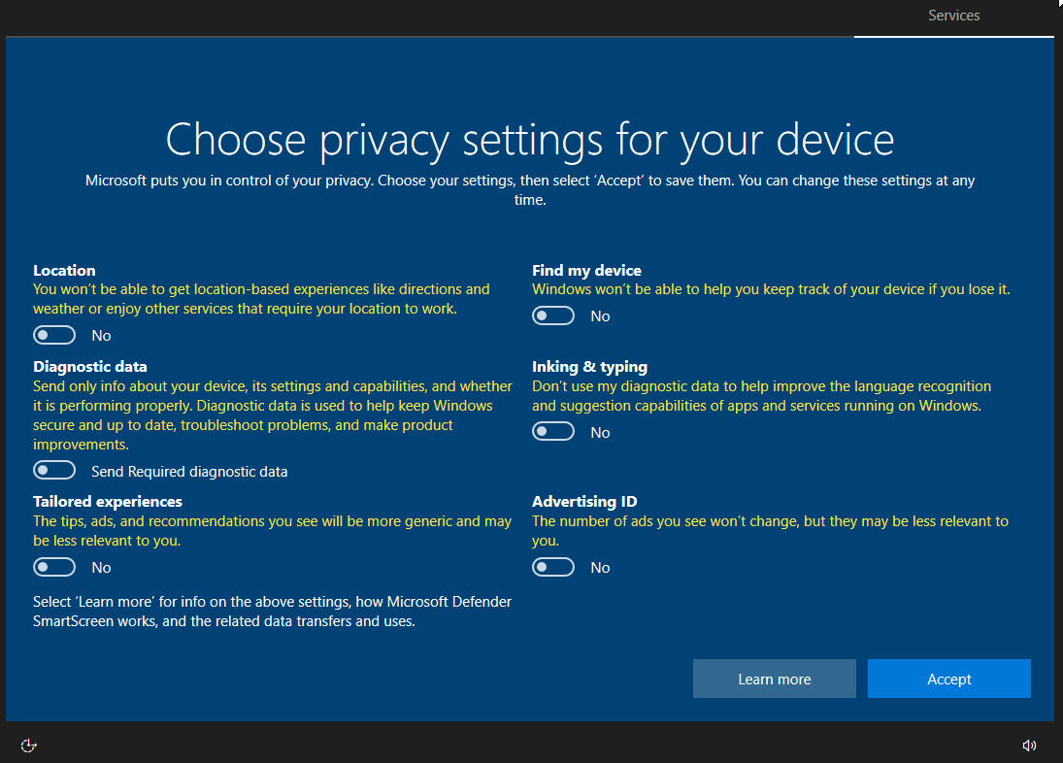Image resolution: width=1063 pixels, height=763 pixels.
Task: Click the 'Microsoft puts you in control' subtitle
Action: pyautogui.click(x=530, y=189)
